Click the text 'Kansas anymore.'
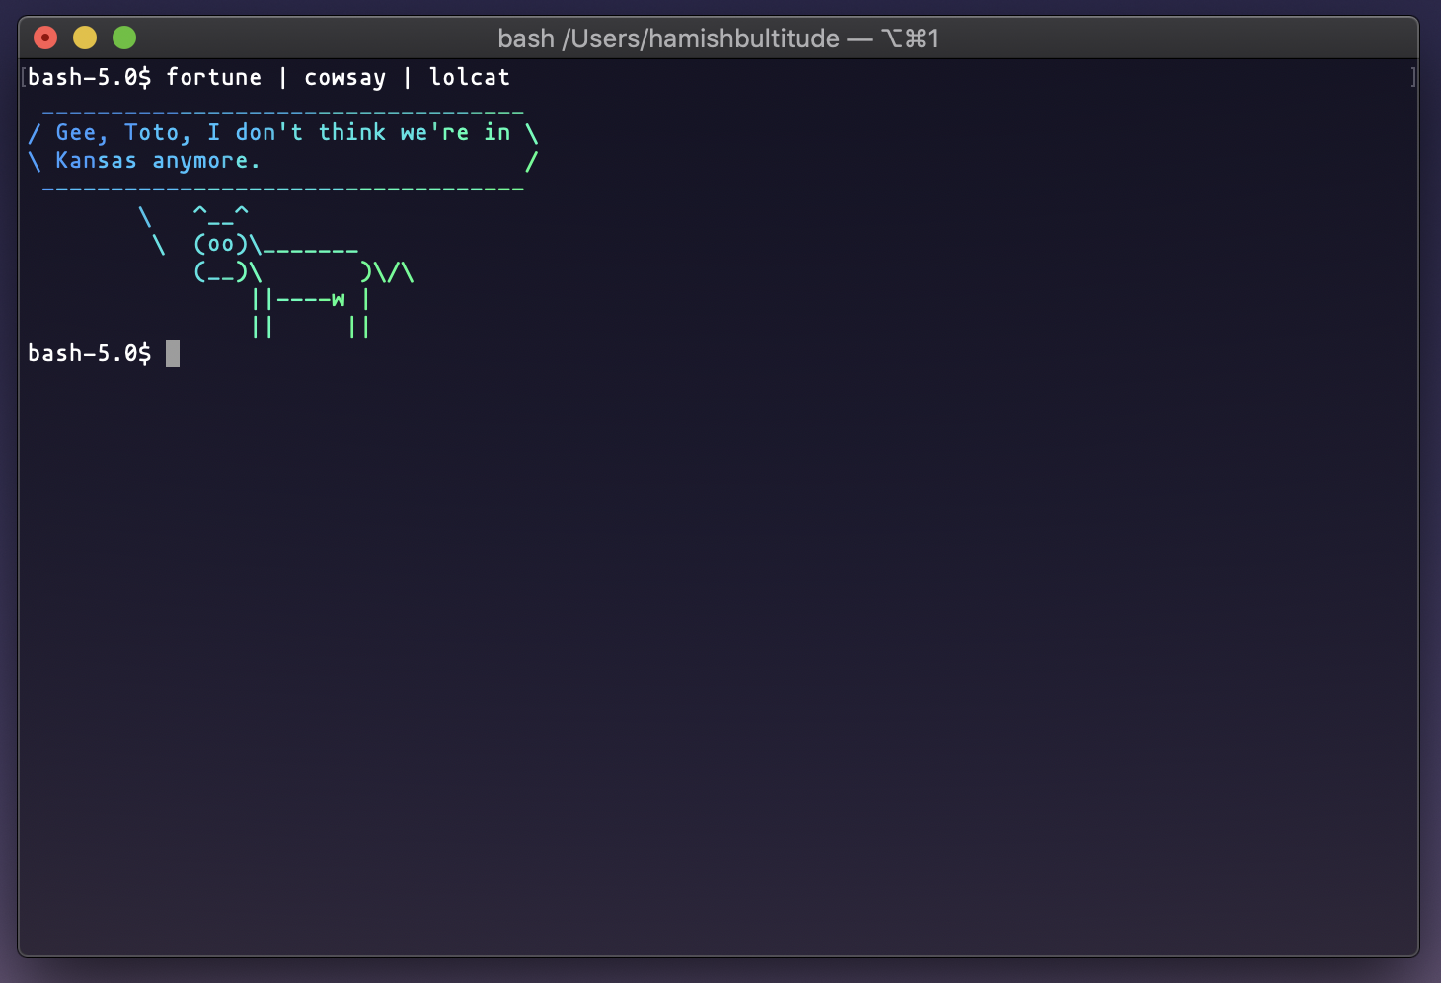Viewport: 1441px width, 983px height. (158, 160)
